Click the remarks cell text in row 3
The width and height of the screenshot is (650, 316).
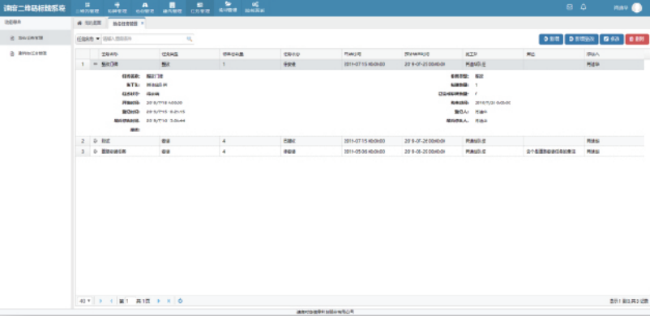(x=550, y=152)
